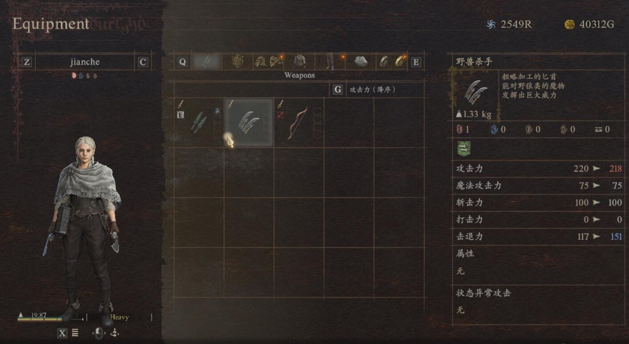The image size is (629, 344).
Task: Select the 野兽杀手 curved daggers slot
Action: (248, 122)
